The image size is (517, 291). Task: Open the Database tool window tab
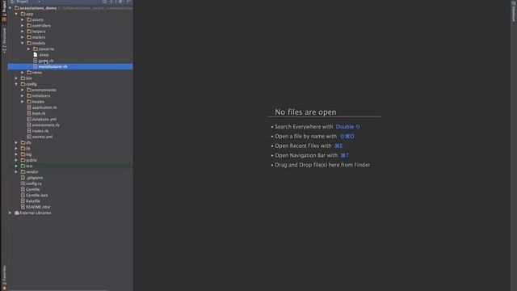[514, 11]
